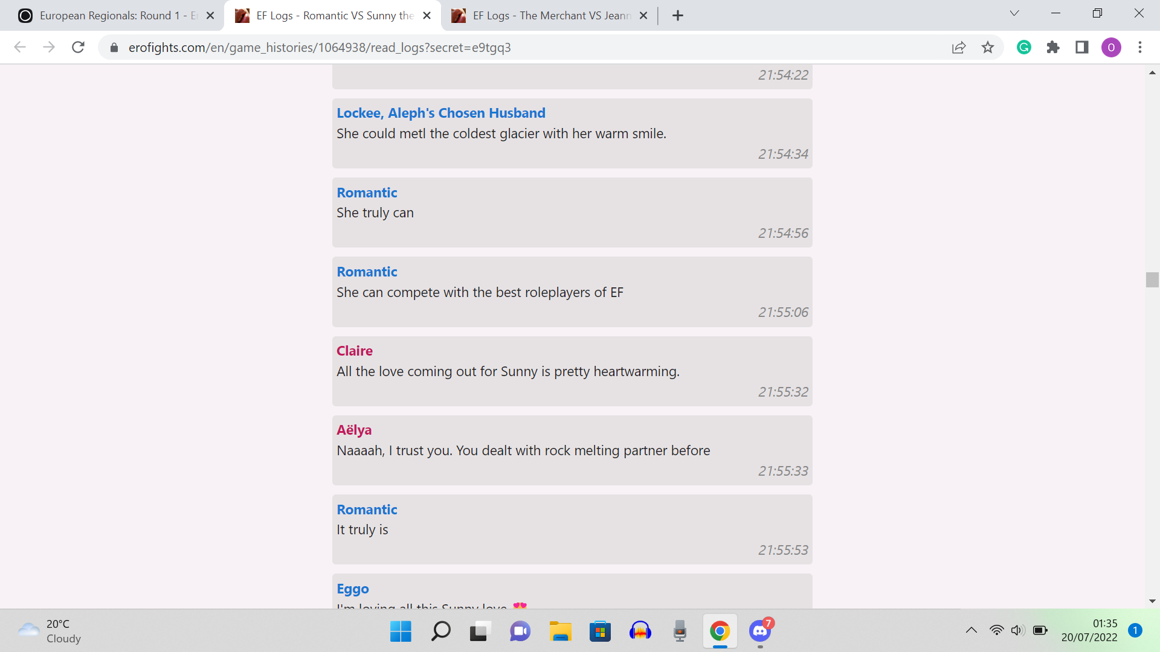Open Audacity from taskbar
Screen dimensions: 1160x652
tap(640, 631)
